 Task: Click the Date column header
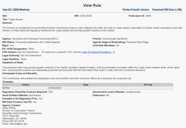pos(86,85)
